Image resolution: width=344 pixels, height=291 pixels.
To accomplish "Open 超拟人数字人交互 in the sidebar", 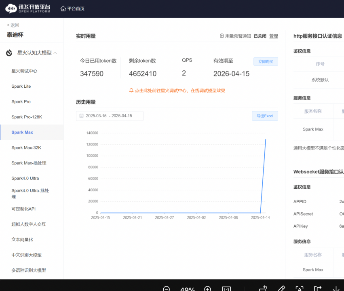I will (29, 224).
